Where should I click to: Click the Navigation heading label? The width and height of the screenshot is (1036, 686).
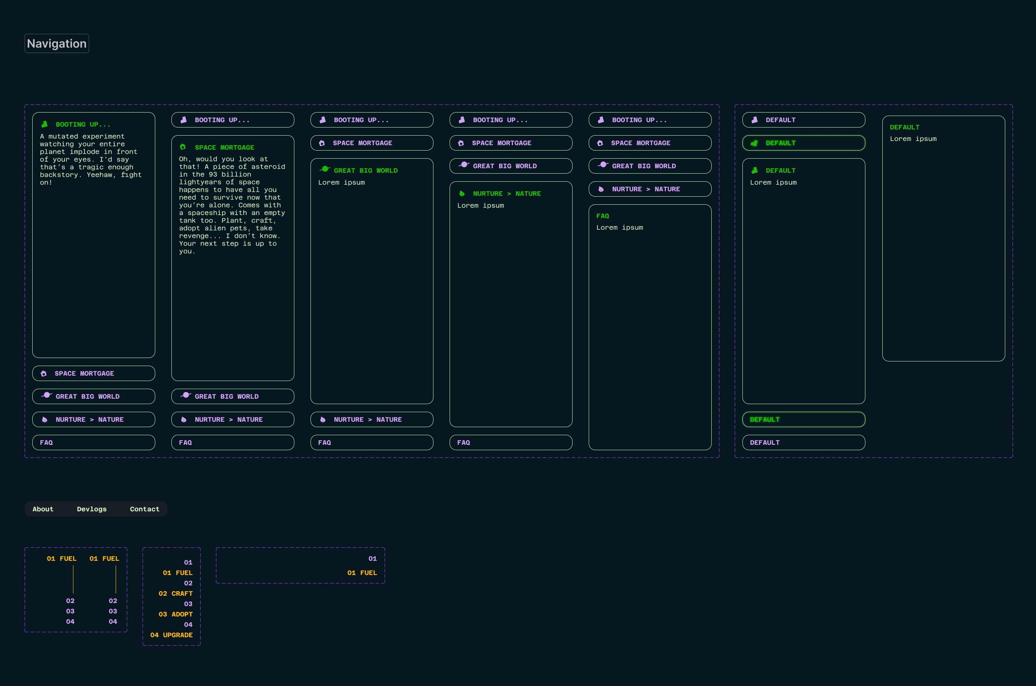(x=57, y=44)
